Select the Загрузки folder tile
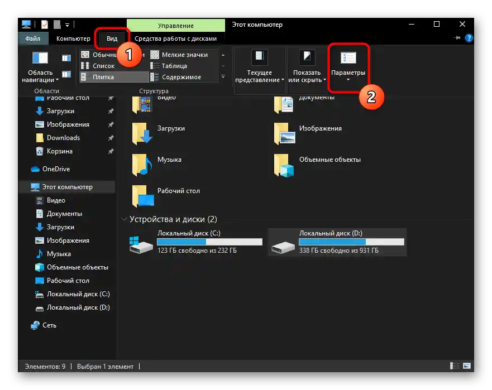The image size is (492, 390). pos(159,133)
